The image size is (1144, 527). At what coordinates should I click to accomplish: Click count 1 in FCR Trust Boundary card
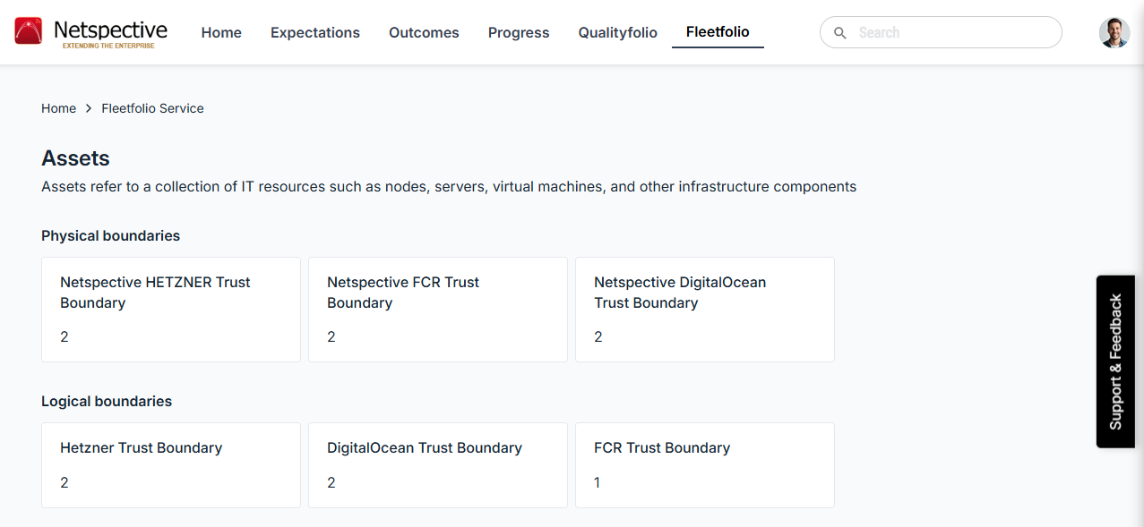click(598, 482)
